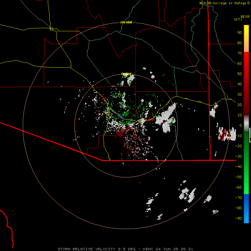Click the 0 value on the color scale
Viewport: 251px width, 251px height.
coord(241,126)
